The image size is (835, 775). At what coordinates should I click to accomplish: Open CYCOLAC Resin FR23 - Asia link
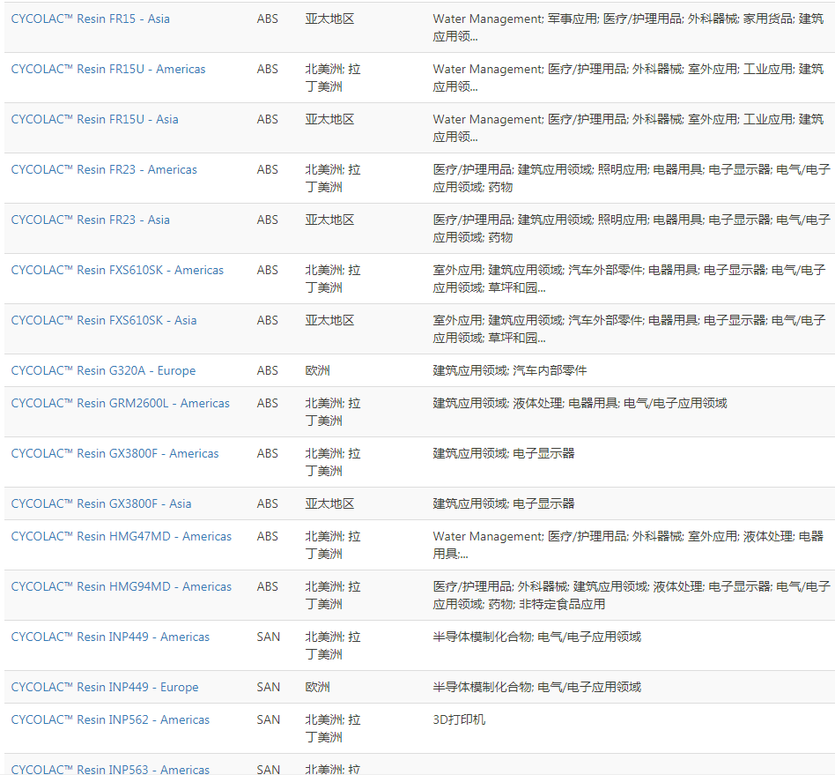click(91, 220)
